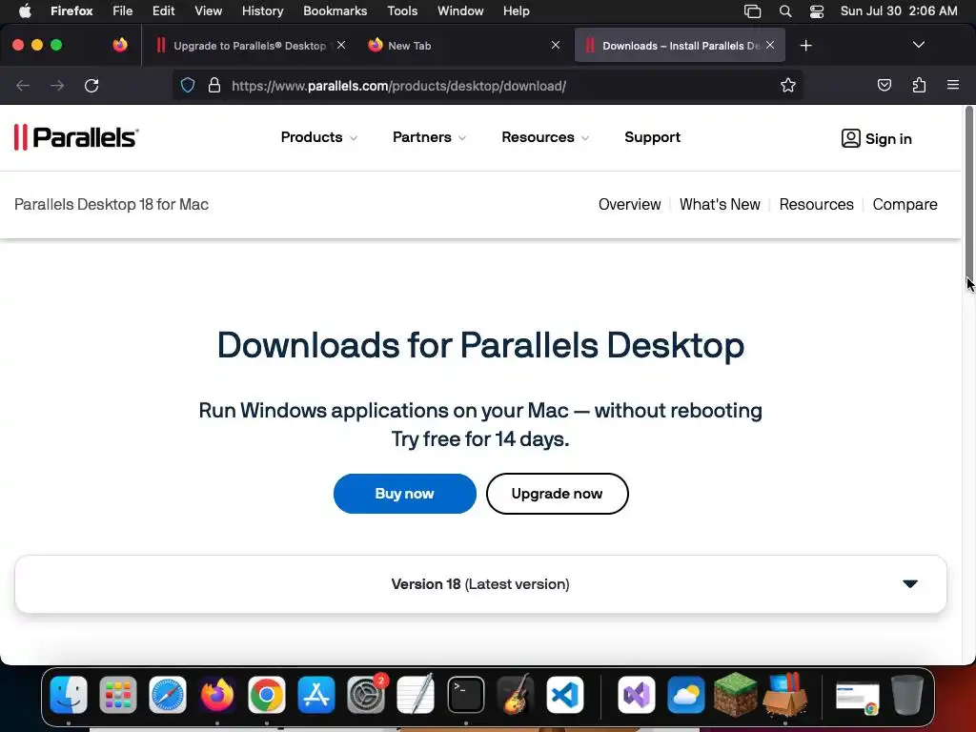Open the list all tabs chevron
The height and width of the screenshot is (732, 976).
click(918, 45)
